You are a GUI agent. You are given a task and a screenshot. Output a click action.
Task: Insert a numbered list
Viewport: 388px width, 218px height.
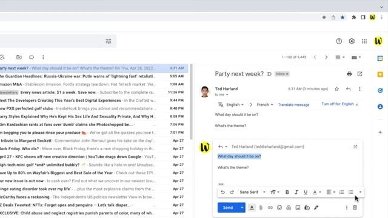coord(341,192)
